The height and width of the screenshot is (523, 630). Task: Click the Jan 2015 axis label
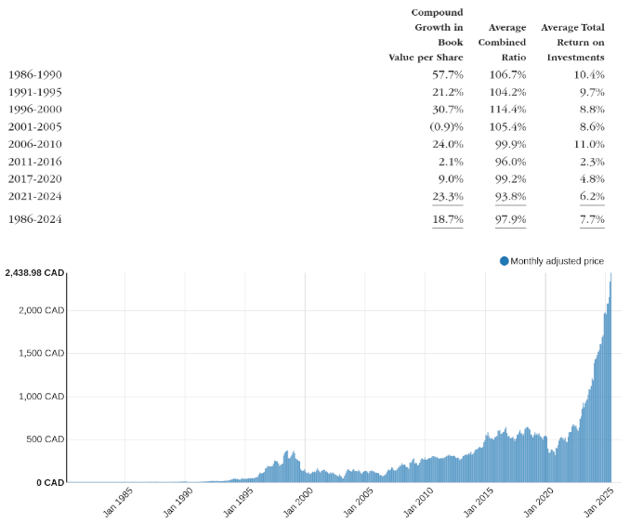click(479, 503)
